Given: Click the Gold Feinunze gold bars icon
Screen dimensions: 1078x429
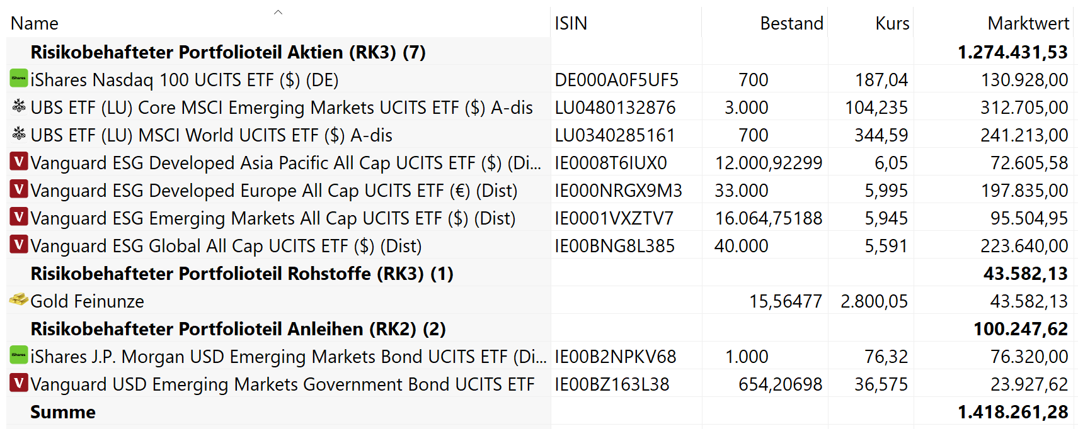Looking at the screenshot, I should (x=19, y=300).
